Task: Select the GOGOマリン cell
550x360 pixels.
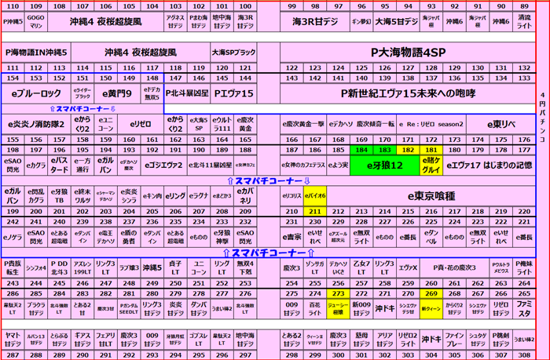Action: [36, 22]
